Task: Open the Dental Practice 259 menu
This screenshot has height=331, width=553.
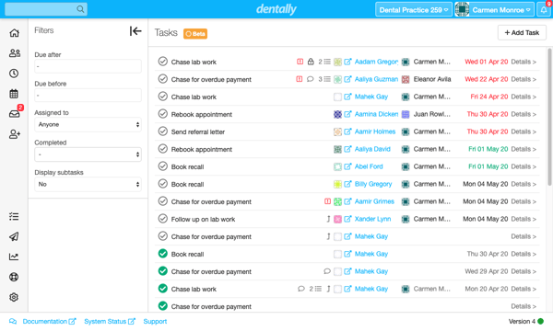Action: click(414, 10)
